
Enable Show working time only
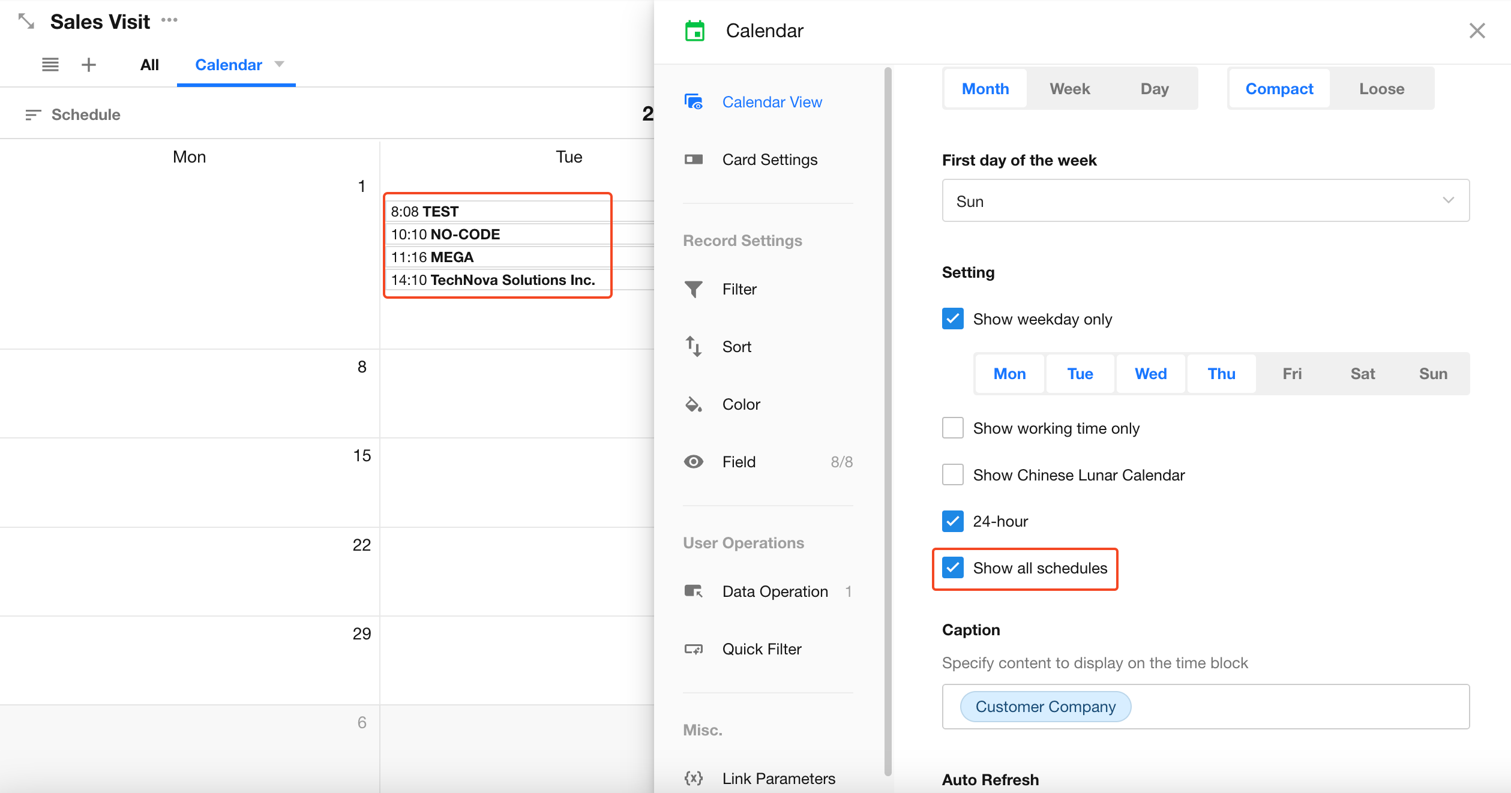[953, 428]
